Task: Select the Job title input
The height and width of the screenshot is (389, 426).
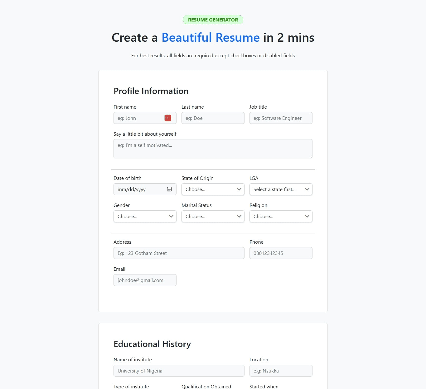Action: 281,118
